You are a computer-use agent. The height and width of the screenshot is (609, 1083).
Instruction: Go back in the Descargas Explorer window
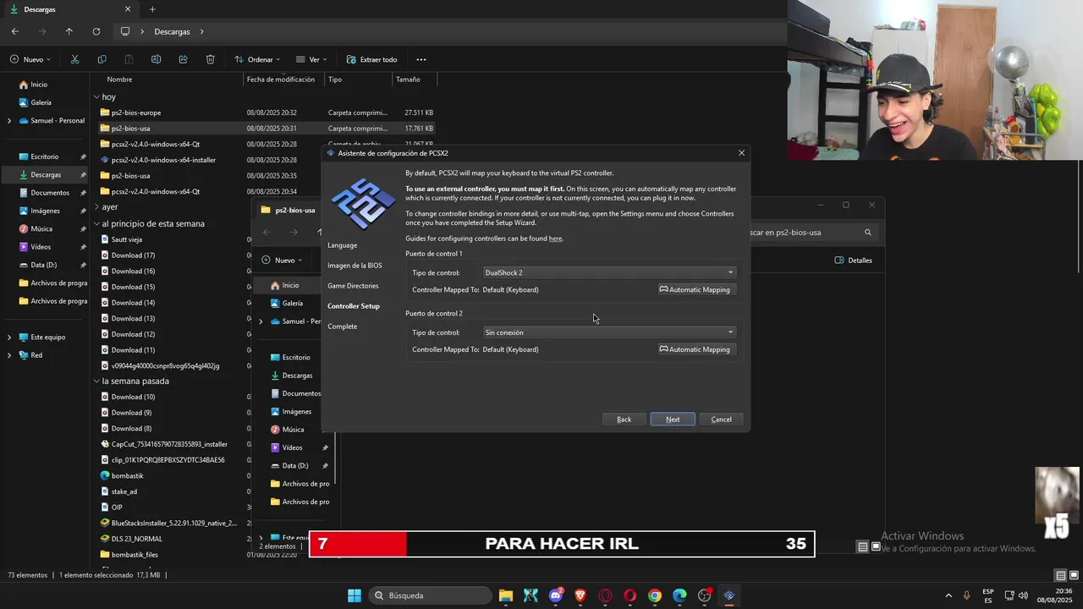point(15,31)
